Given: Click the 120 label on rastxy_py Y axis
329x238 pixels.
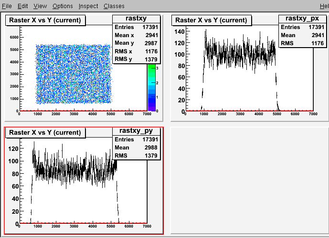Looking at the screenshot, I should click(13, 149).
